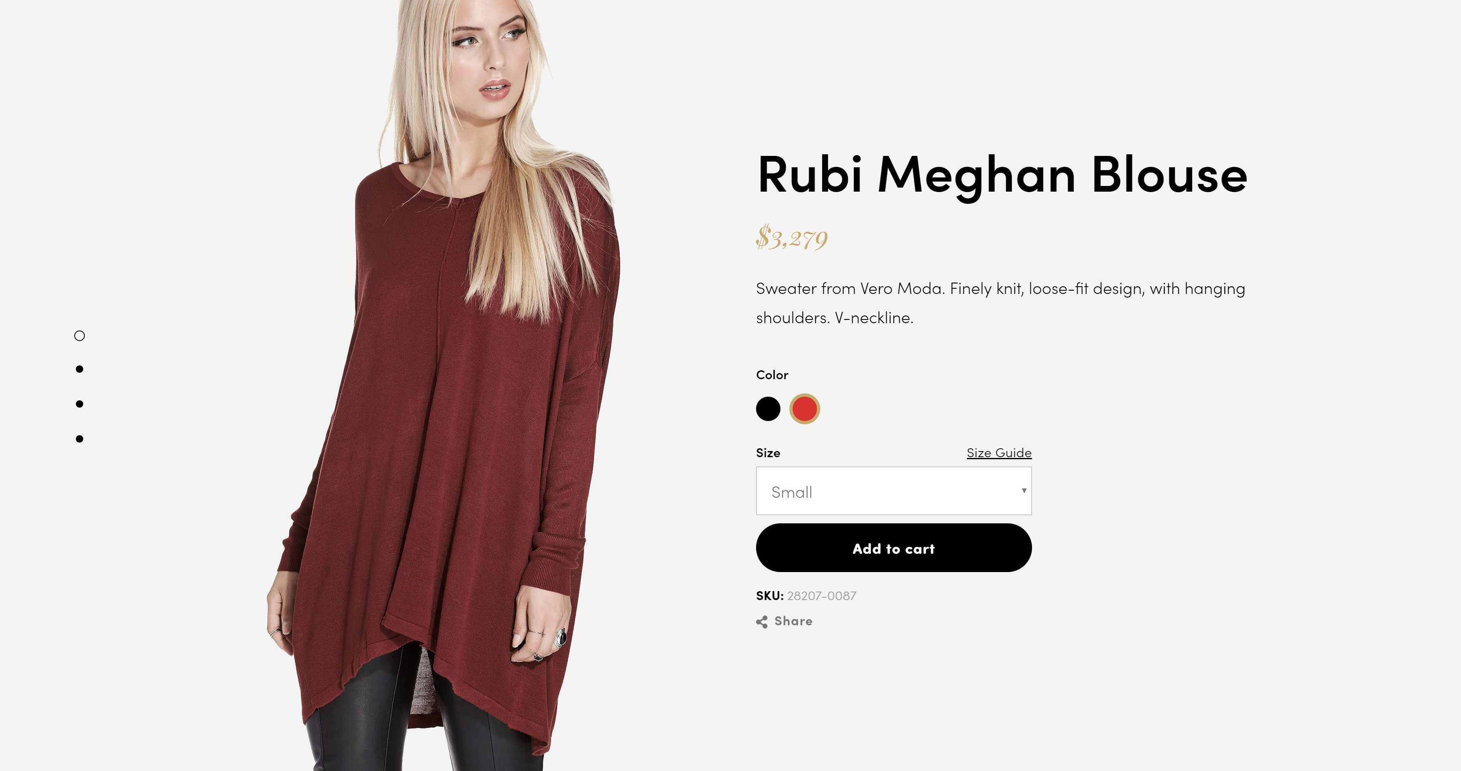
Task: Click the bold SKU: label
Action: 769,596
